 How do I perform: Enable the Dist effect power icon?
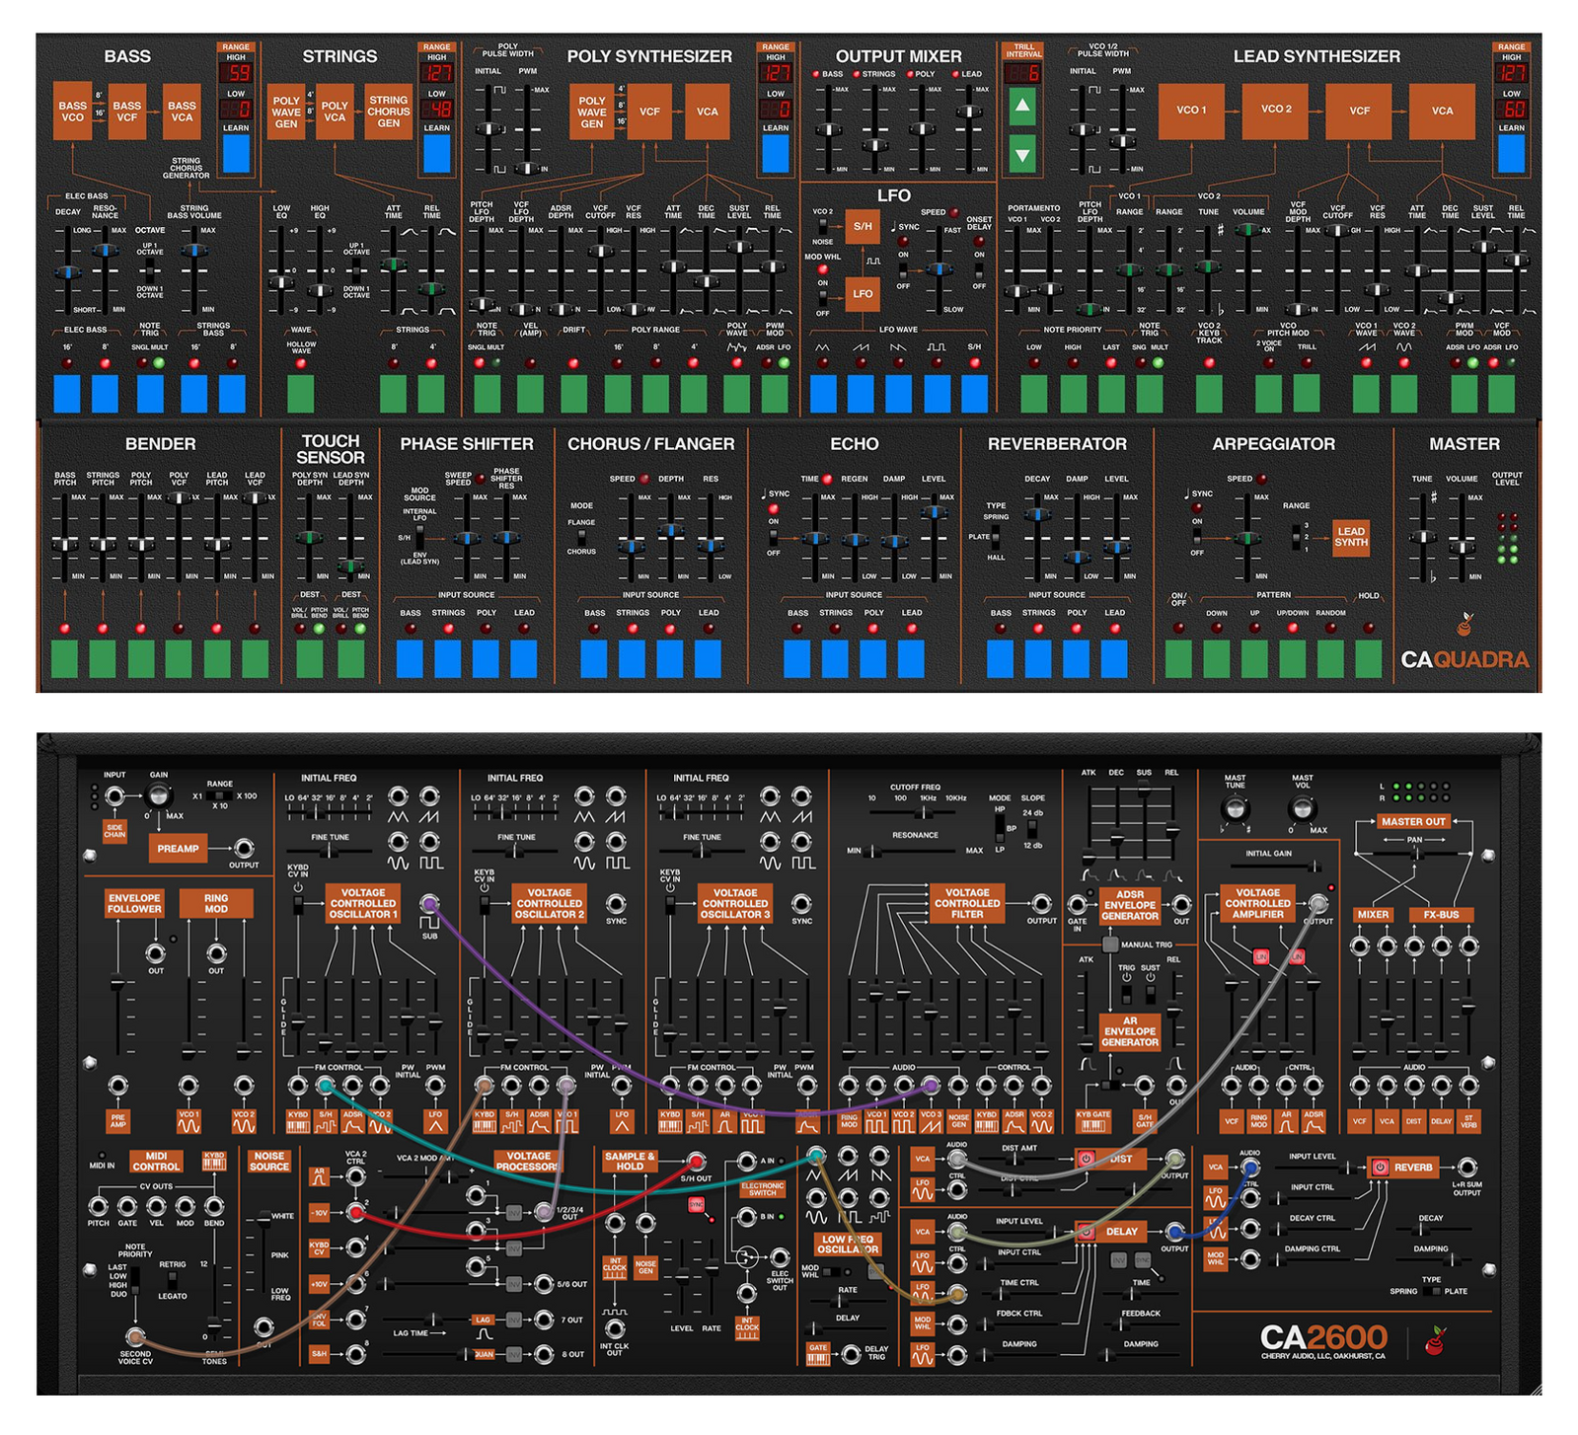[x=1086, y=1158]
